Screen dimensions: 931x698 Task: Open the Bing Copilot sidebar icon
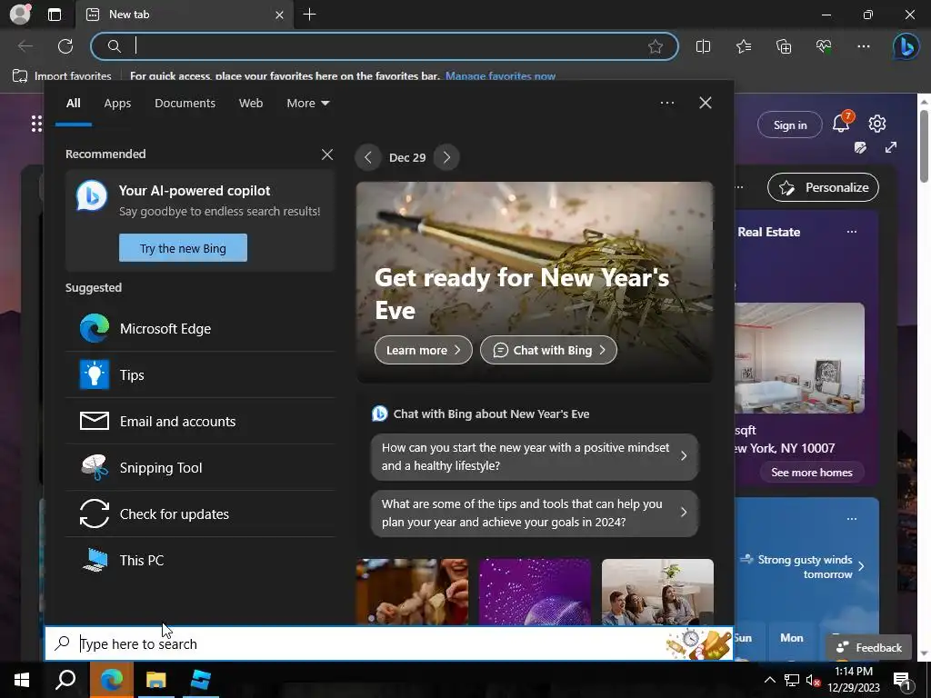tap(906, 46)
